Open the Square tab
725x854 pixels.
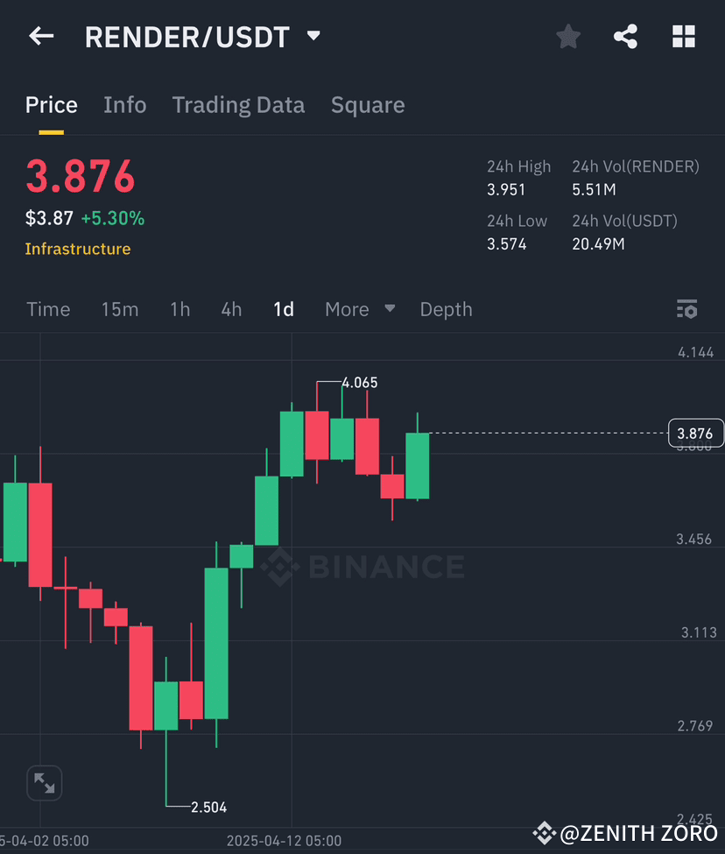368,104
